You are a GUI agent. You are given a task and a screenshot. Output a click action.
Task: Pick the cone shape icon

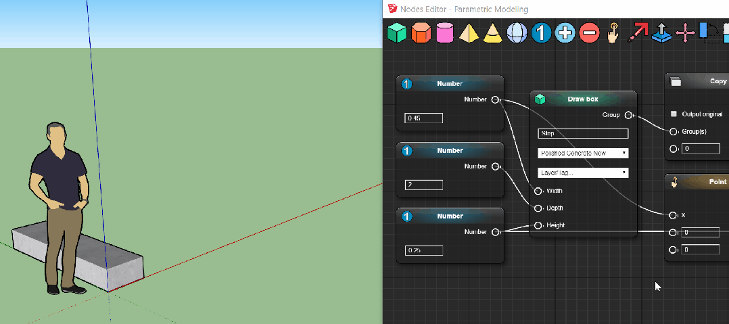click(x=492, y=32)
